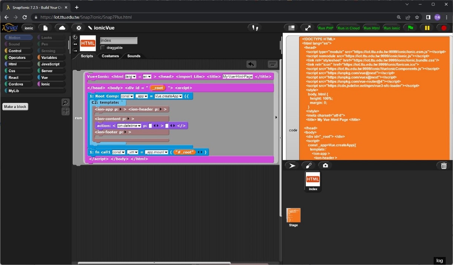Set rotation style to left-right only
Image resolution: width=453 pixels, height=265 pixels.
tap(75, 44)
